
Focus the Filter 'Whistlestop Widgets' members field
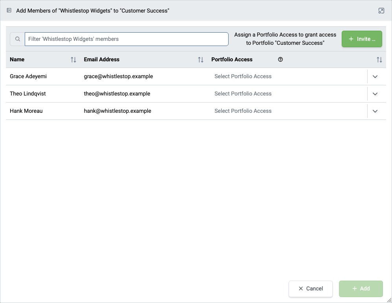(x=126, y=39)
